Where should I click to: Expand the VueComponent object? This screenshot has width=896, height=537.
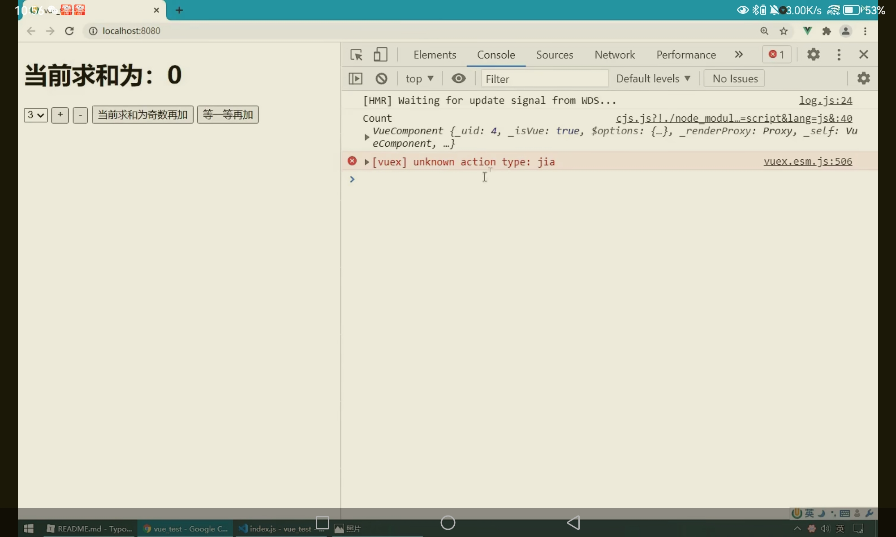[367, 137]
